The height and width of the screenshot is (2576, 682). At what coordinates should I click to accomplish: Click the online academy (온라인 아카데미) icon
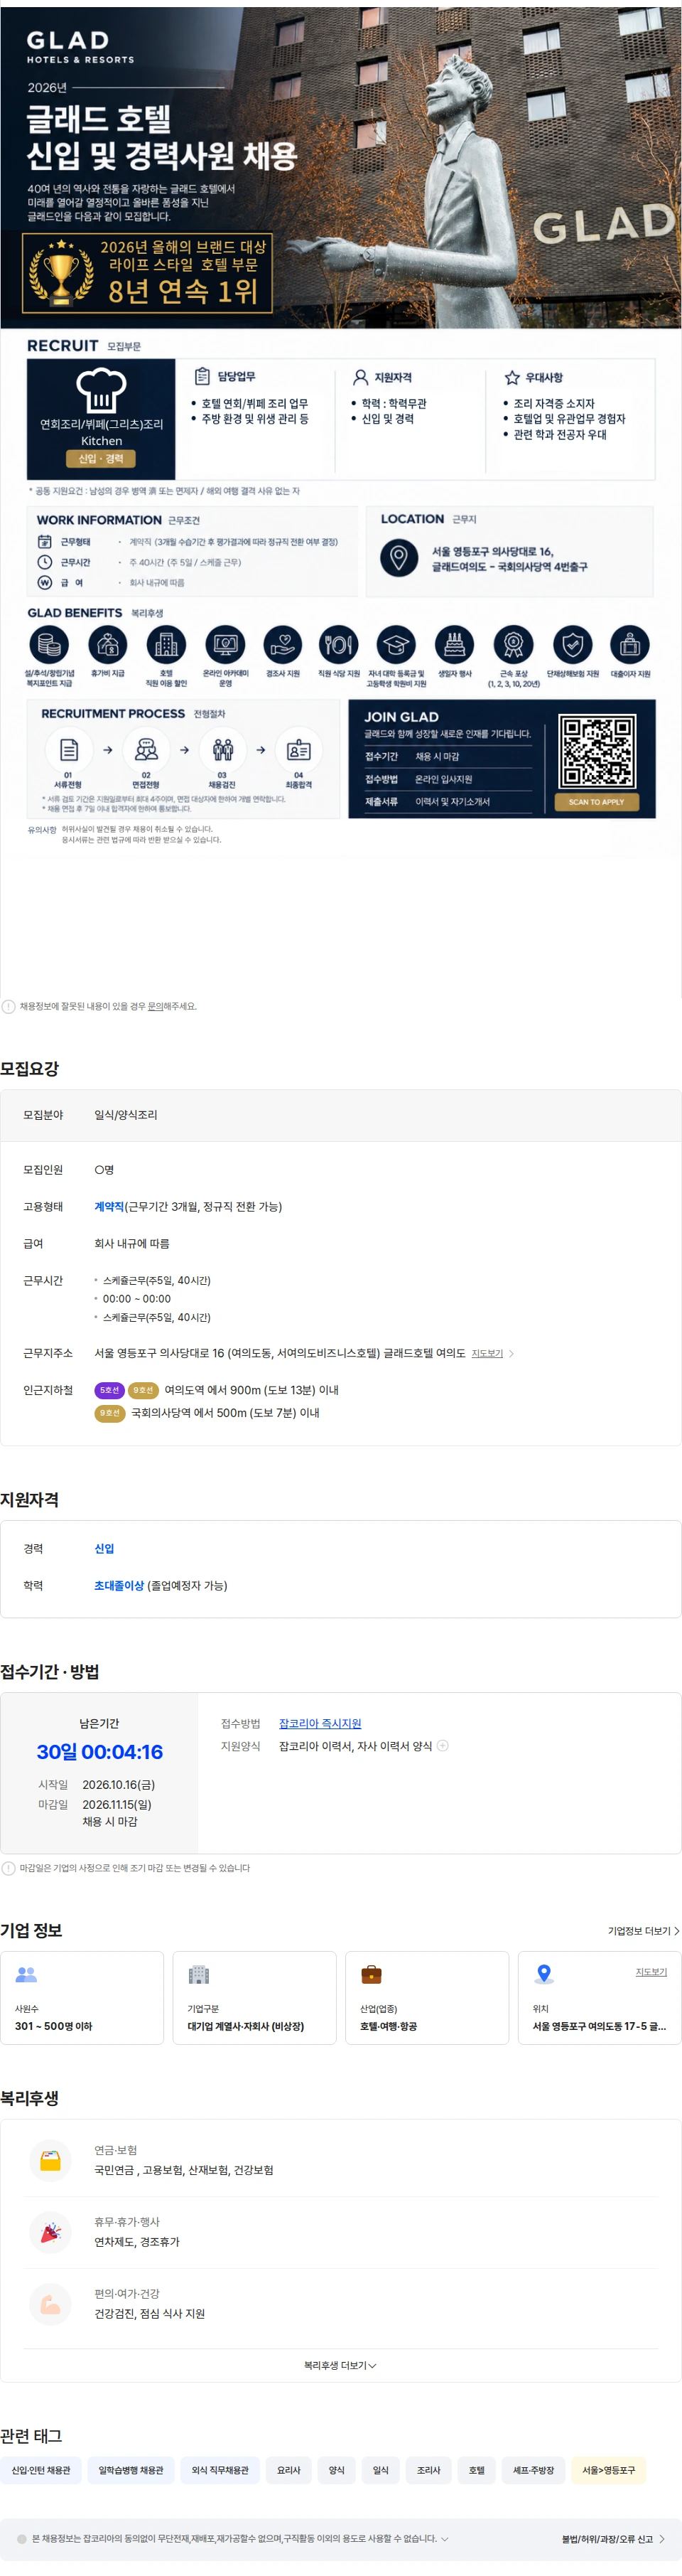click(x=224, y=645)
